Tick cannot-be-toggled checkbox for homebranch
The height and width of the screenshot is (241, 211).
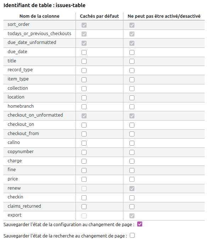click(132, 107)
